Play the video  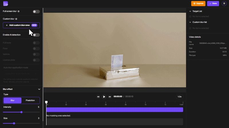point(104,97)
